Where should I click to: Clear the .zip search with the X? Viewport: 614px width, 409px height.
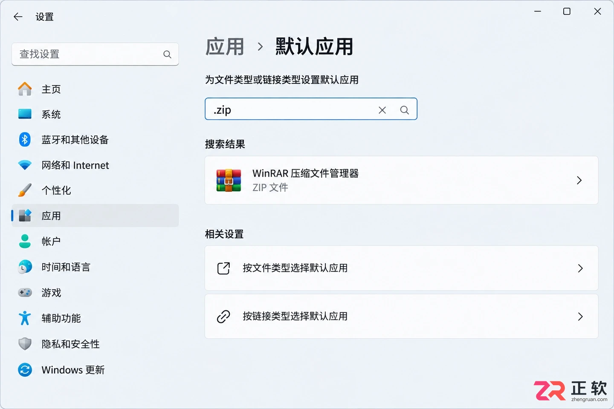(382, 110)
